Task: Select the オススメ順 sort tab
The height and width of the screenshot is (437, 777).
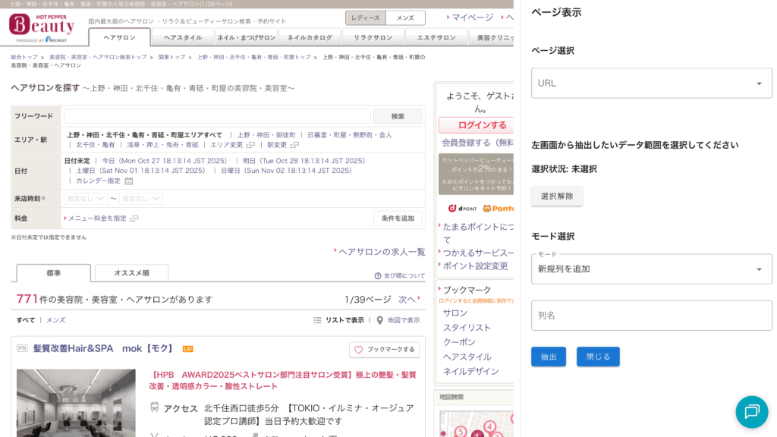Action: pyautogui.click(x=131, y=273)
